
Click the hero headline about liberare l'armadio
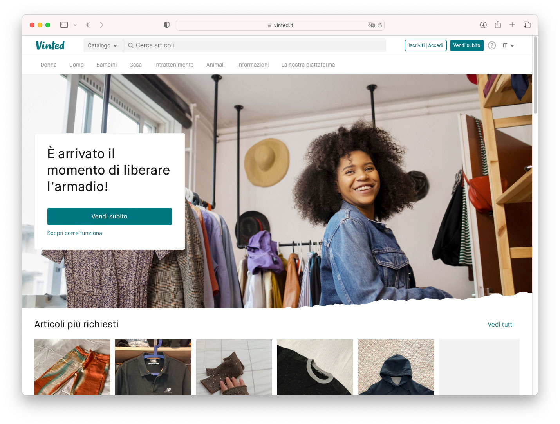tap(108, 170)
